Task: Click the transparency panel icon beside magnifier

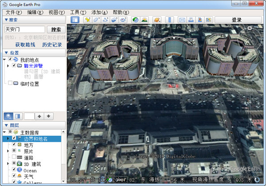Action: click(x=18, y=116)
